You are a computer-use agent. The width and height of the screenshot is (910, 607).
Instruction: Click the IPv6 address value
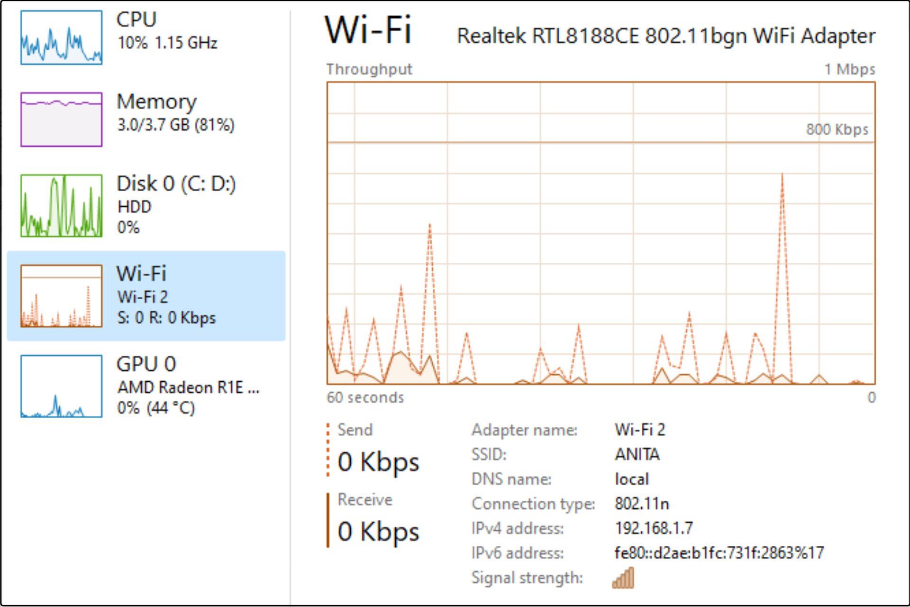coord(719,553)
